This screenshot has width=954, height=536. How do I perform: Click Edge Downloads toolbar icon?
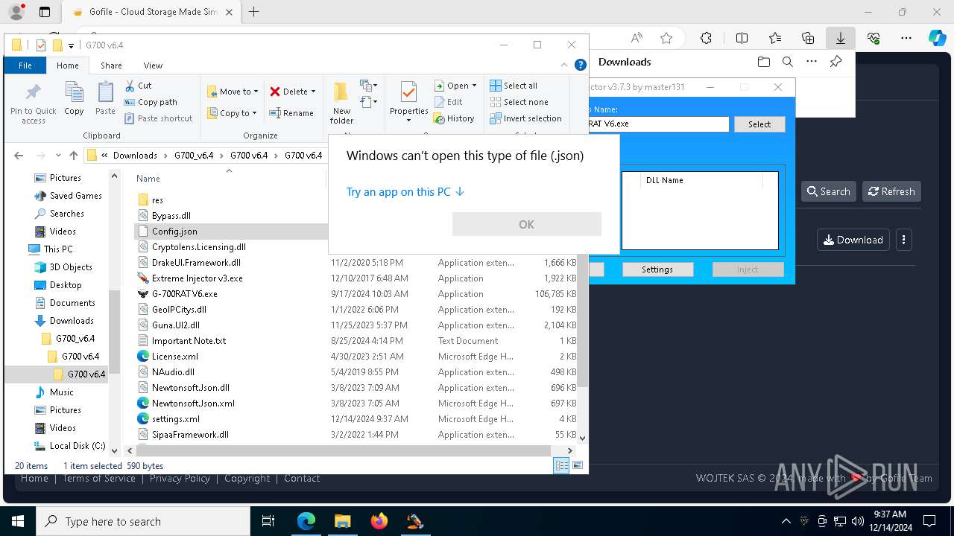(840, 38)
